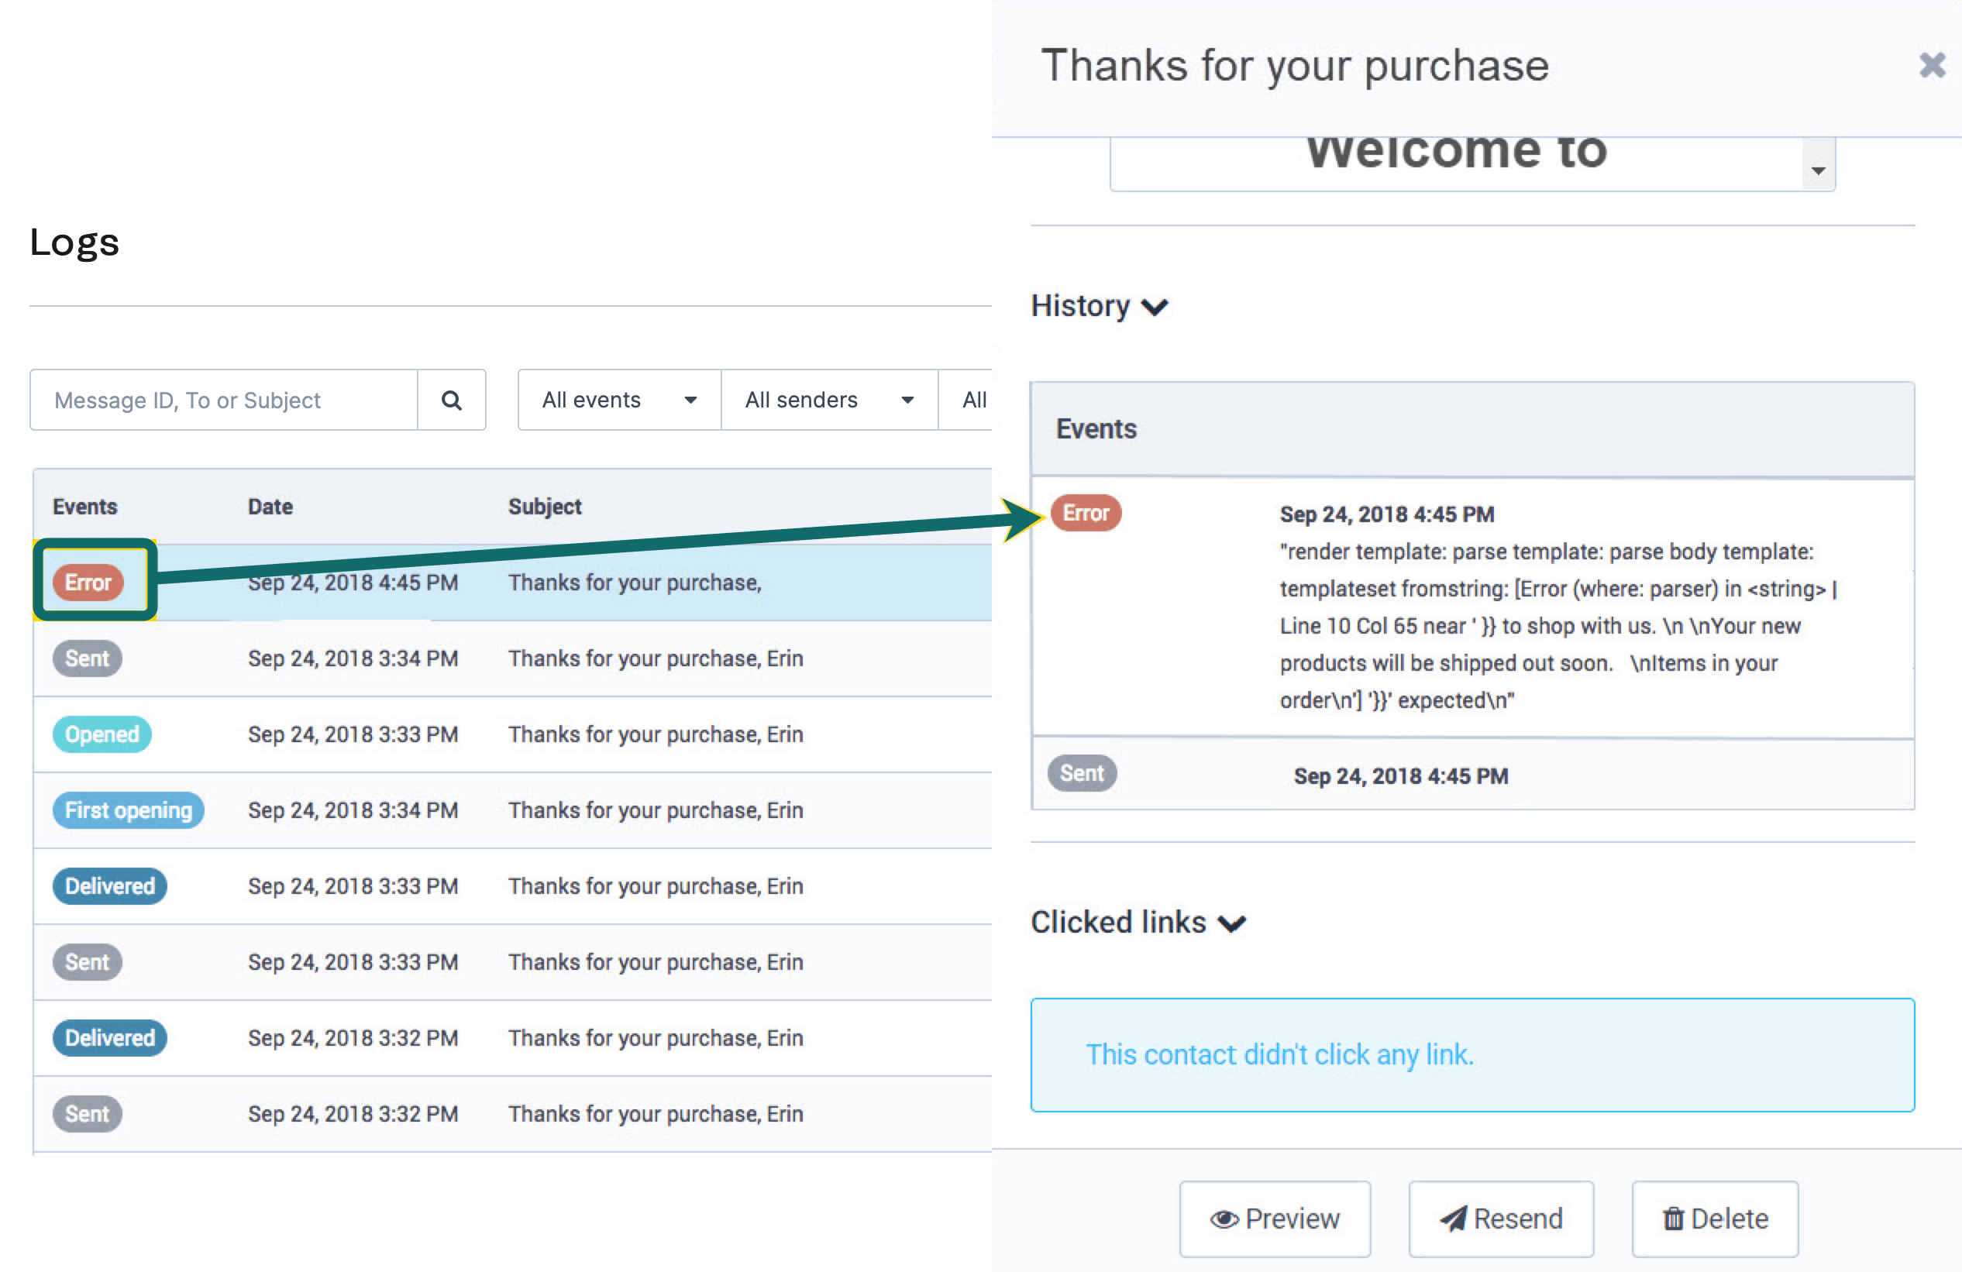Screen dimensions: 1962x1272
Task: Click the email preview scrollbar down arrow
Action: [1818, 170]
